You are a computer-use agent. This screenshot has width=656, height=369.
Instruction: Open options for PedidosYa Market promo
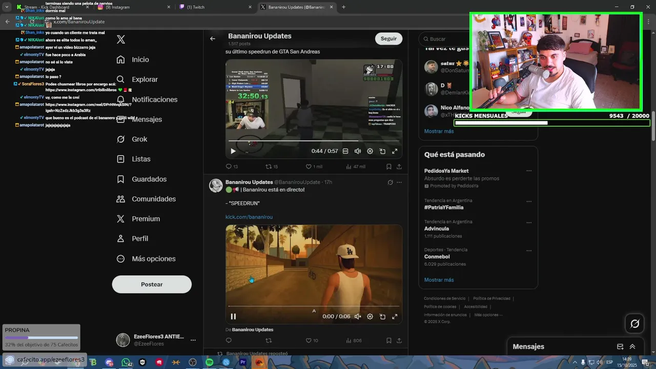tap(529, 171)
